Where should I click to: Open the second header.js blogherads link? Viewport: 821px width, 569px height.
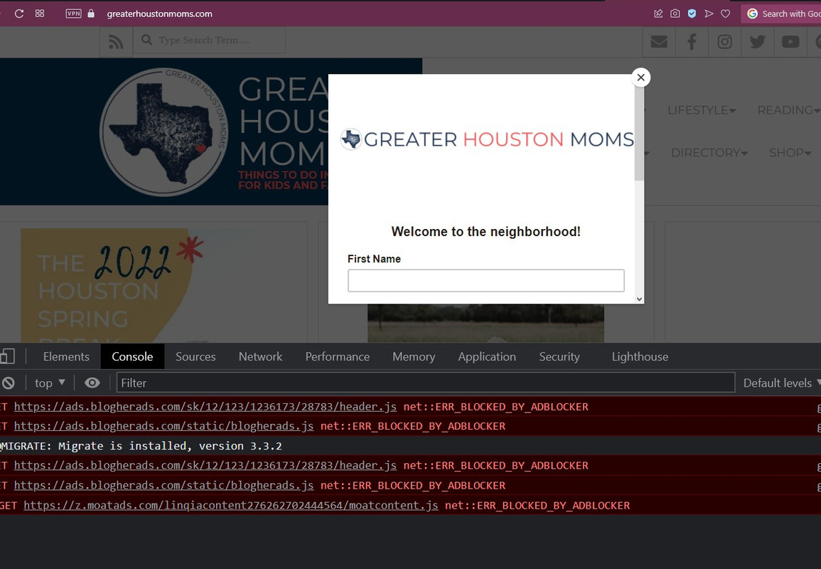pyautogui.click(x=205, y=465)
